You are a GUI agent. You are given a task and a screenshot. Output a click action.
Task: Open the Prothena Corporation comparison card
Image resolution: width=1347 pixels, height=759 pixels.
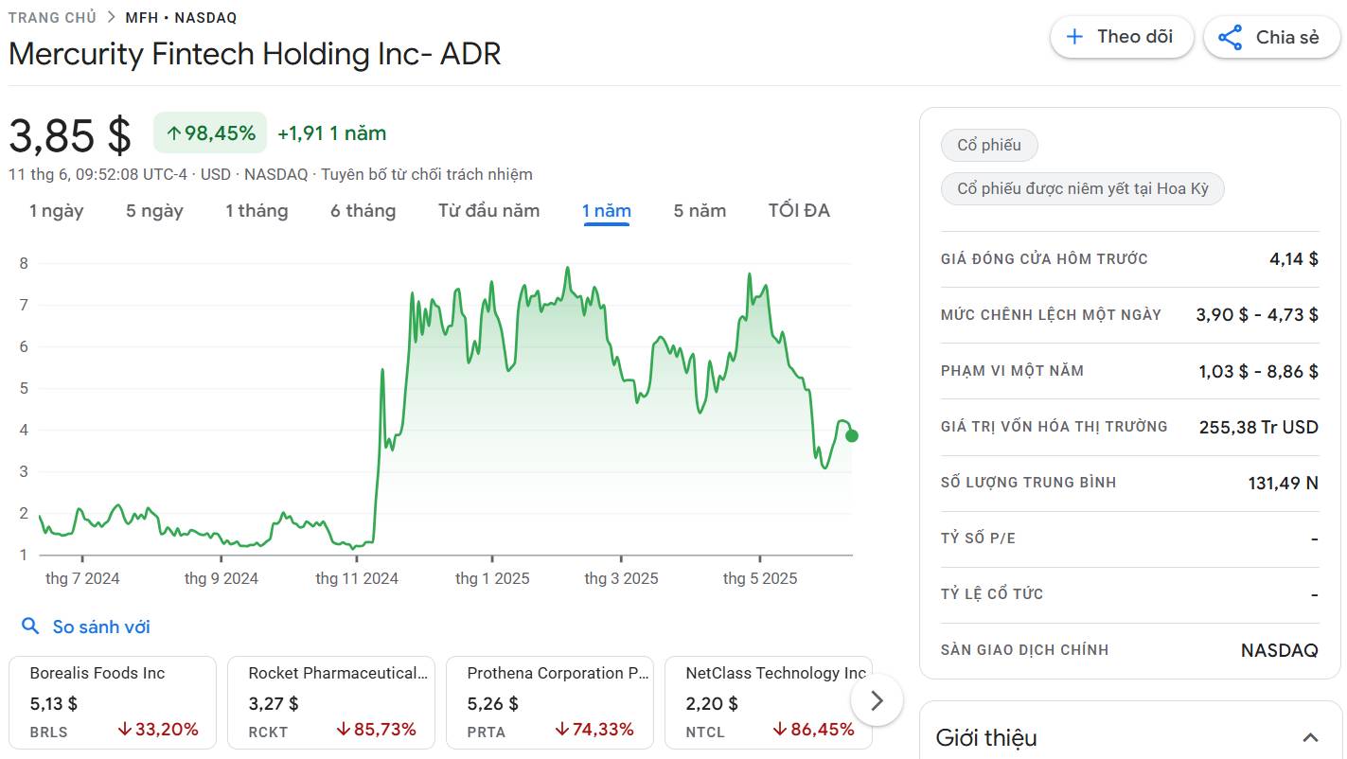point(550,703)
